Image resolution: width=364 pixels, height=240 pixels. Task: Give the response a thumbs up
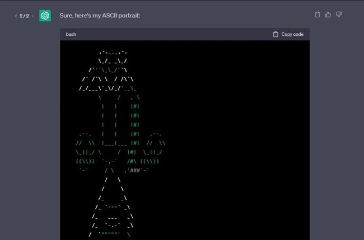pyautogui.click(x=328, y=15)
